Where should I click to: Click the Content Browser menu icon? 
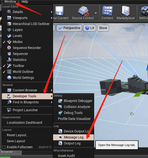[x=9, y=90]
